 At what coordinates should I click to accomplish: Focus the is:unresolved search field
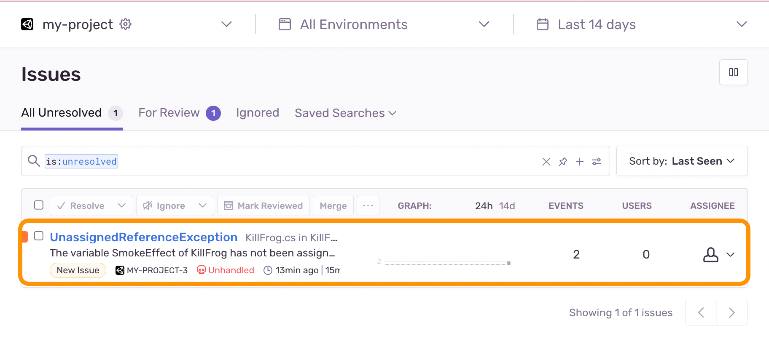click(295, 161)
